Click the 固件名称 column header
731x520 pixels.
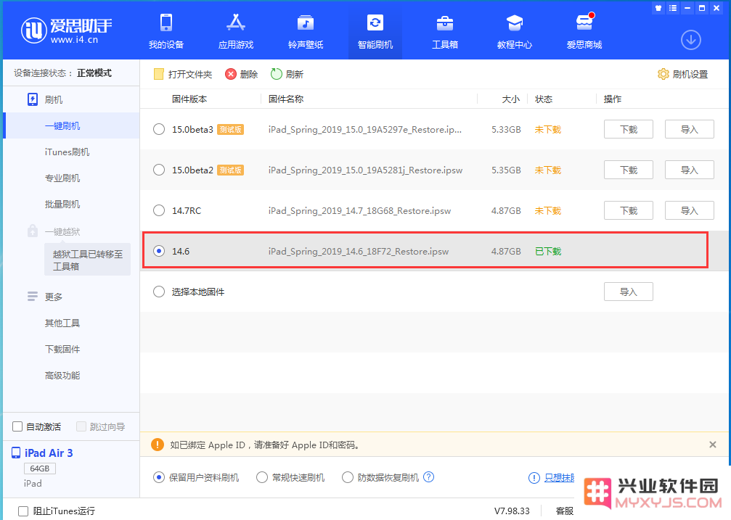(286, 99)
